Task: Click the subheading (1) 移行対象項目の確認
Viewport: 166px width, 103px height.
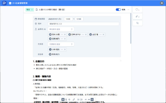Action: (42, 80)
